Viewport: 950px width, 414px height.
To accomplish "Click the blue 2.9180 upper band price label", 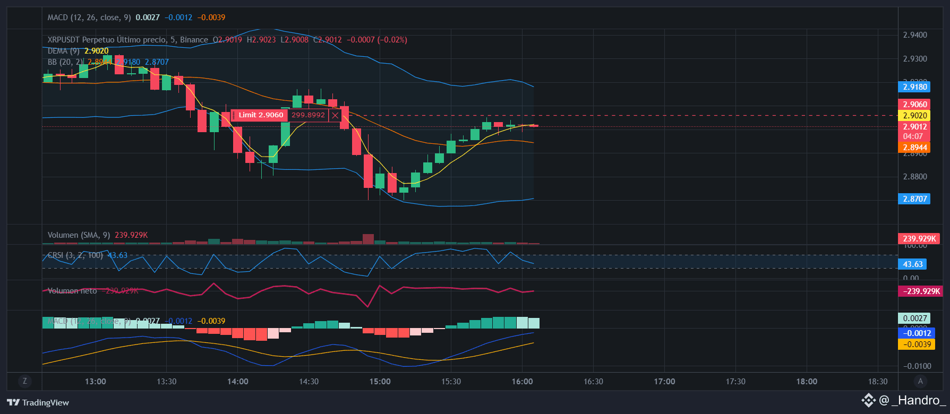I will coord(914,87).
